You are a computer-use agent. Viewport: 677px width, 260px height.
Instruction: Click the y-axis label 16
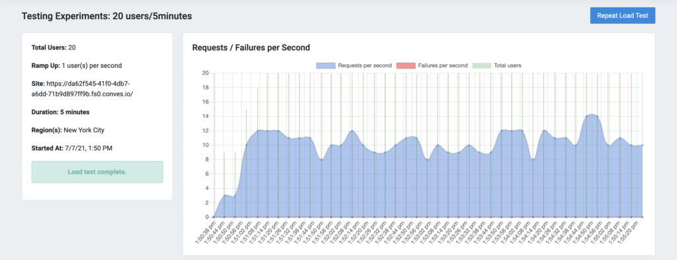coord(206,102)
